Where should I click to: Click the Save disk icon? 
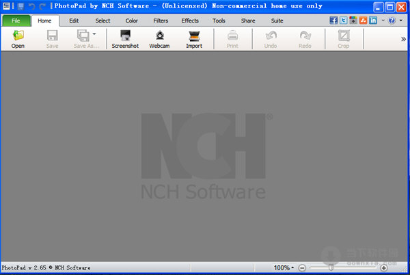click(x=53, y=36)
